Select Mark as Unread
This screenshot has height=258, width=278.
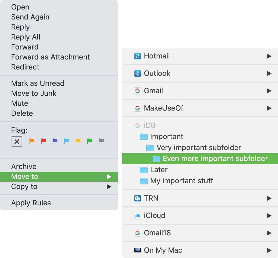click(x=38, y=83)
